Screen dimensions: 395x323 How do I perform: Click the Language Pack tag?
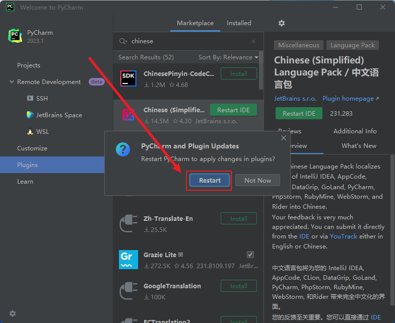click(x=353, y=45)
